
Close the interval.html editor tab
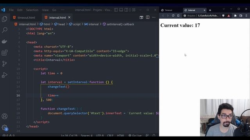click(69, 17)
